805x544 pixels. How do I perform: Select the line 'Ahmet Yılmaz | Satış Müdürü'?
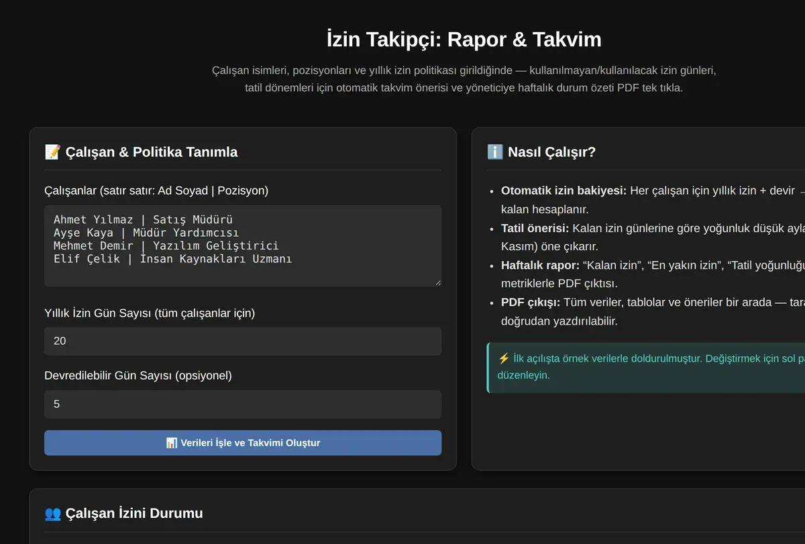point(143,219)
